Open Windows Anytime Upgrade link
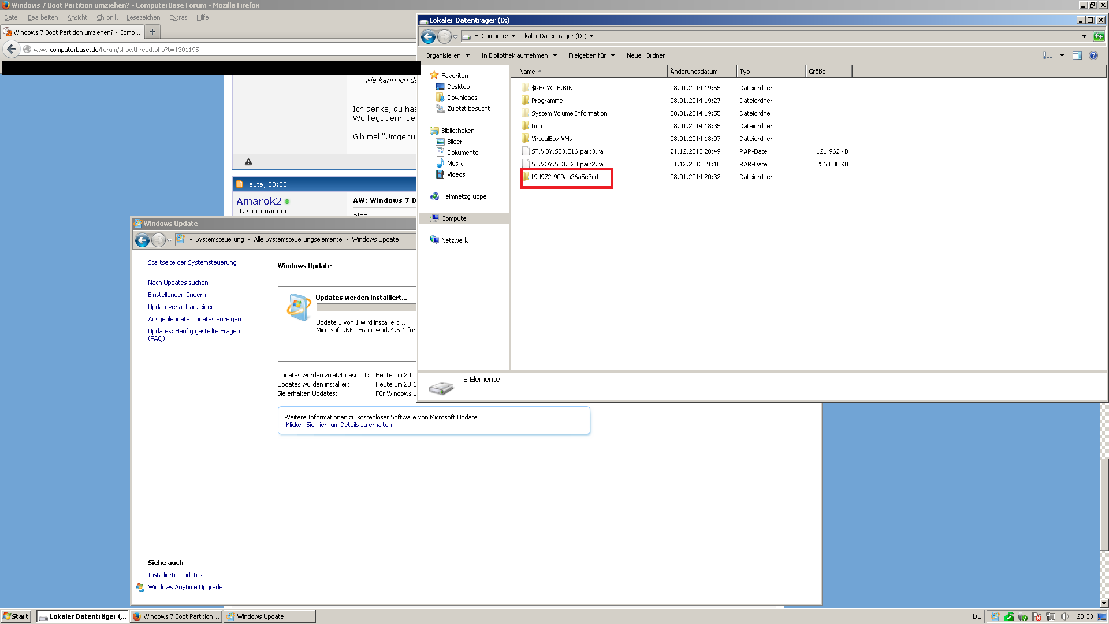This screenshot has height=624, width=1109. point(185,587)
